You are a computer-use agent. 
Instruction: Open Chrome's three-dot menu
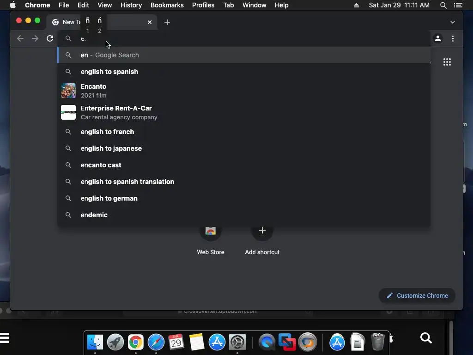453,39
